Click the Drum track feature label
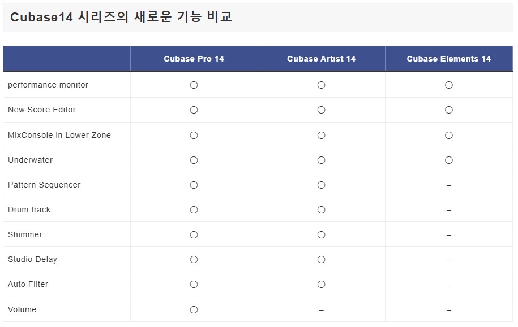Viewport: 518px width, 327px height. (29, 210)
